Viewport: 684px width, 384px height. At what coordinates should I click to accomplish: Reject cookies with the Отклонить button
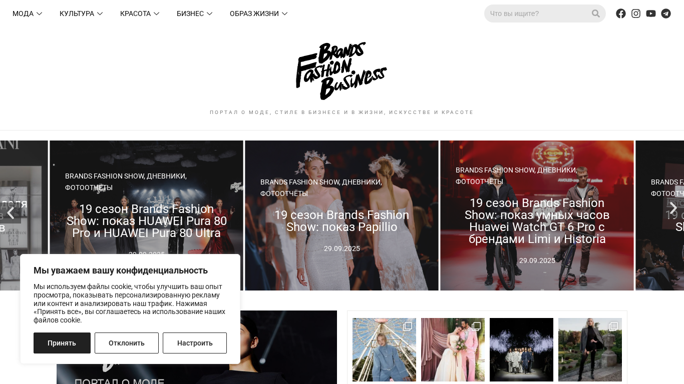127,343
